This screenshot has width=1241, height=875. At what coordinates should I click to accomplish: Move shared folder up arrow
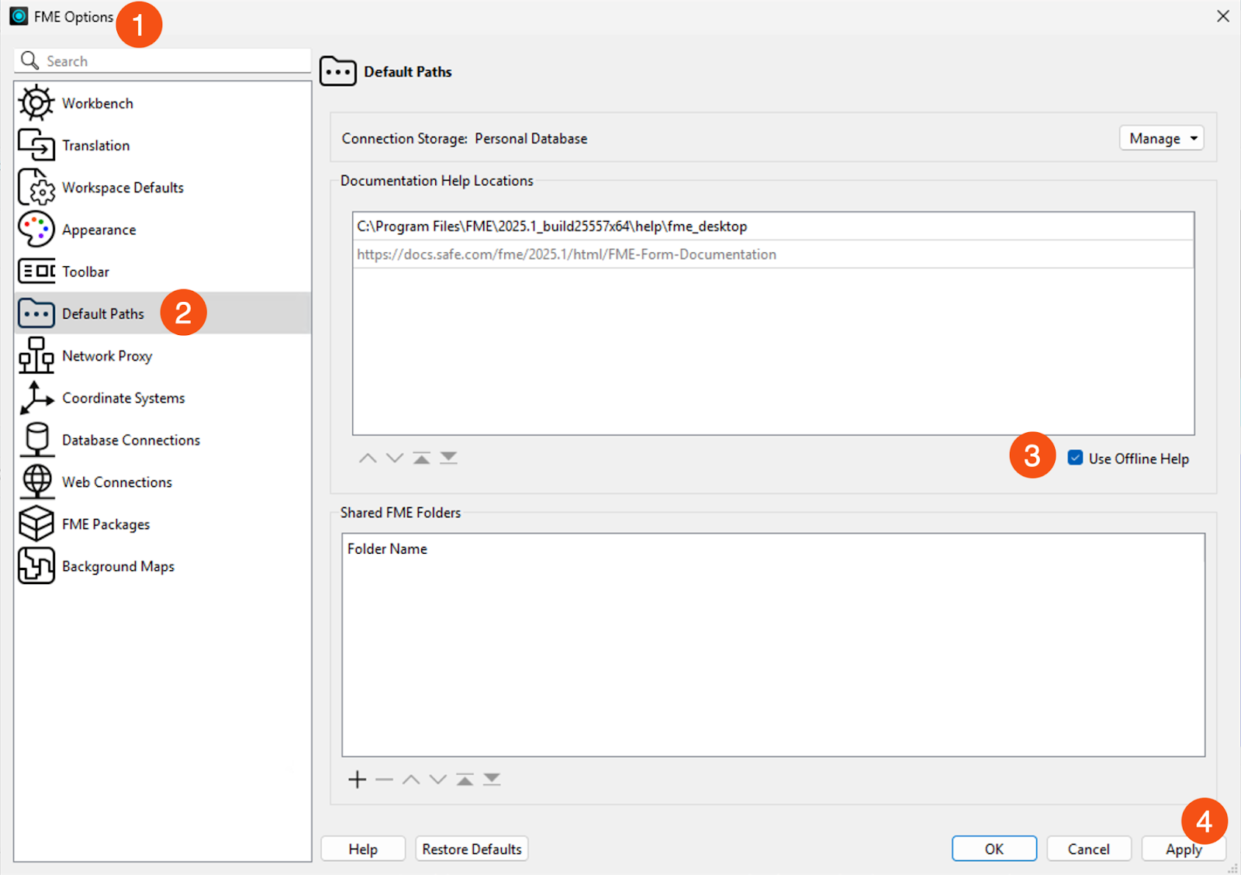pyautogui.click(x=411, y=780)
